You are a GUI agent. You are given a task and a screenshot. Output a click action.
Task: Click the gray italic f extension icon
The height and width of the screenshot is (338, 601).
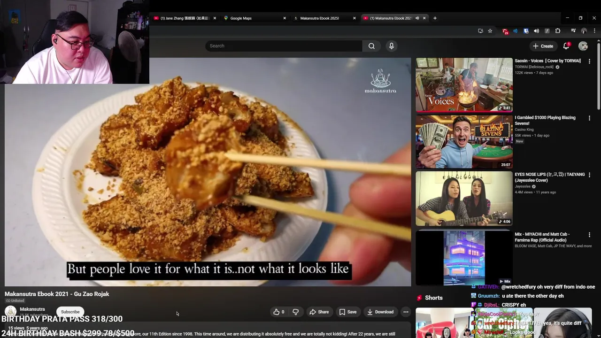click(547, 31)
